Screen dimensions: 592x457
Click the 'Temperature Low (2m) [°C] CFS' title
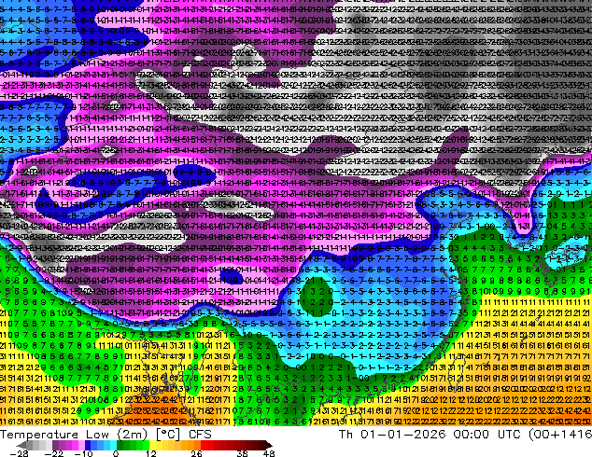coord(106,435)
